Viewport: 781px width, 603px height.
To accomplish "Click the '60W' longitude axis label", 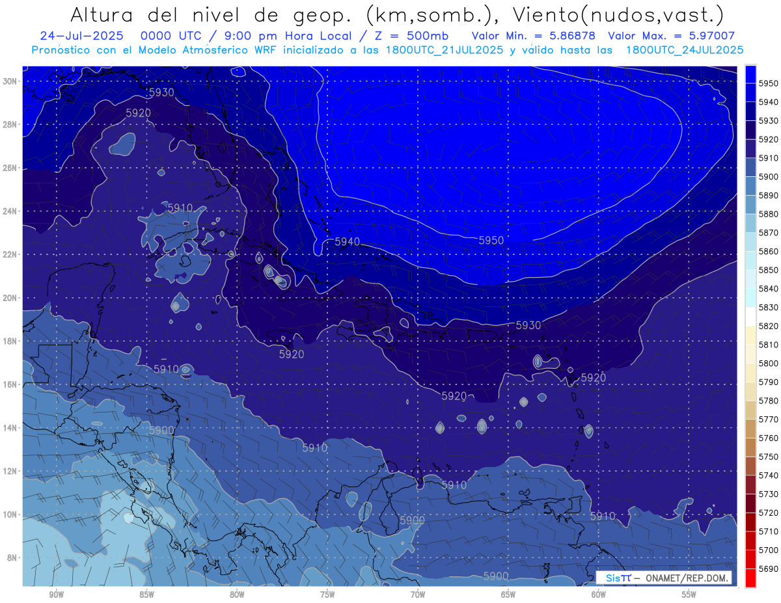I will [598, 595].
